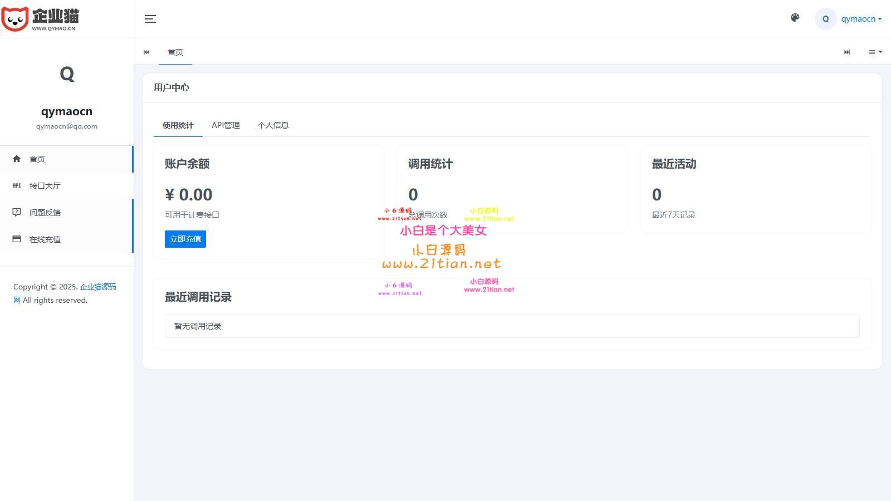891x501 pixels.
Task: Open the qymaocn user dropdown
Action: point(861,19)
